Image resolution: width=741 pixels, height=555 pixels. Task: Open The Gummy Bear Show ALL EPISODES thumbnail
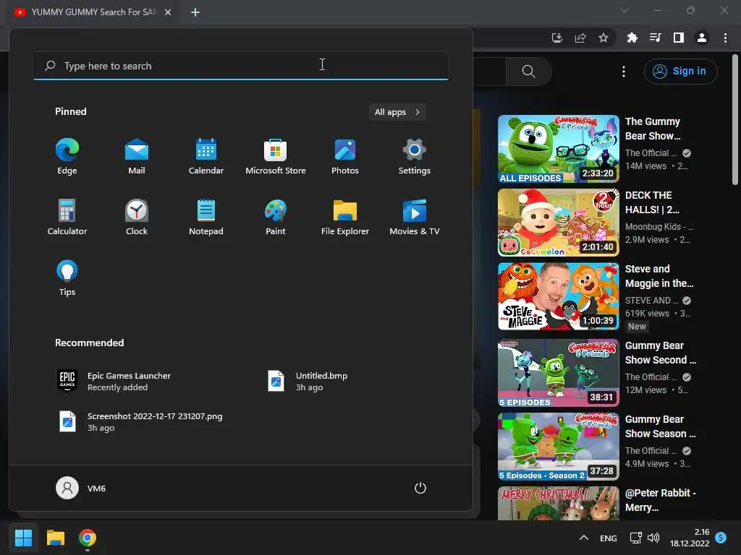click(x=559, y=149)
